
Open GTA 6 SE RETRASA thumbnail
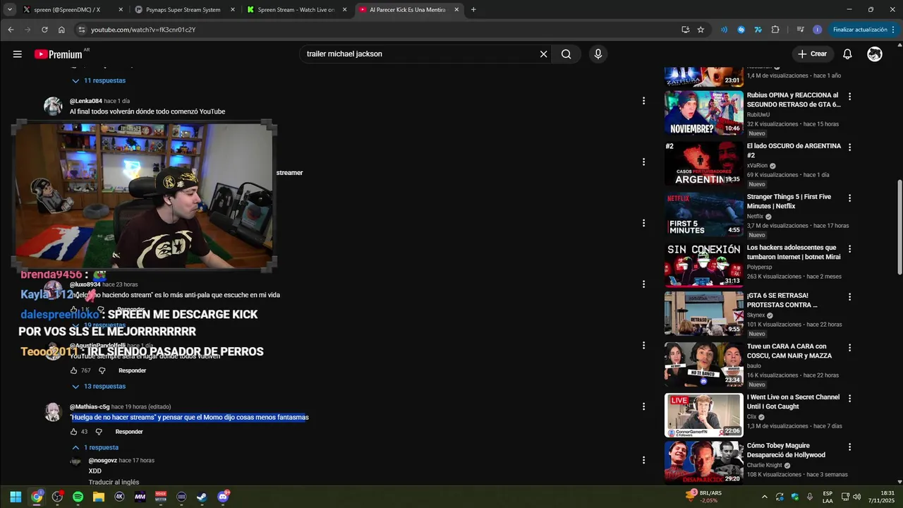click(x=703, y=313)
